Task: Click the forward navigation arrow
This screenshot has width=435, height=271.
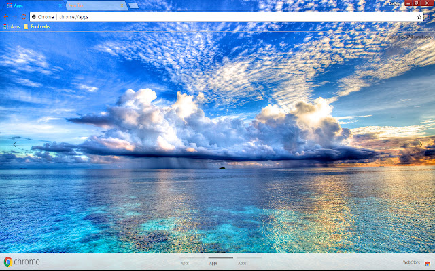Action: tap(15, 17)
